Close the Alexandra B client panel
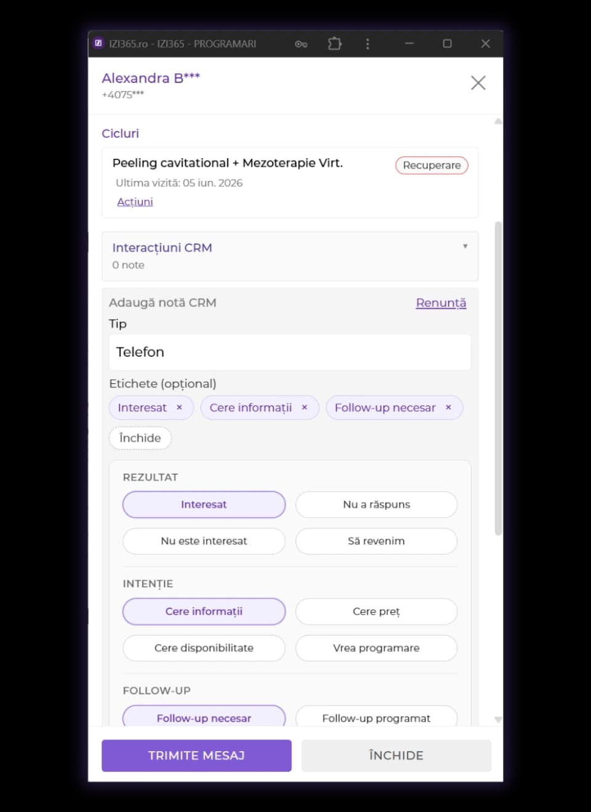This screenshot has width=591, height=812. click(478, 82)
